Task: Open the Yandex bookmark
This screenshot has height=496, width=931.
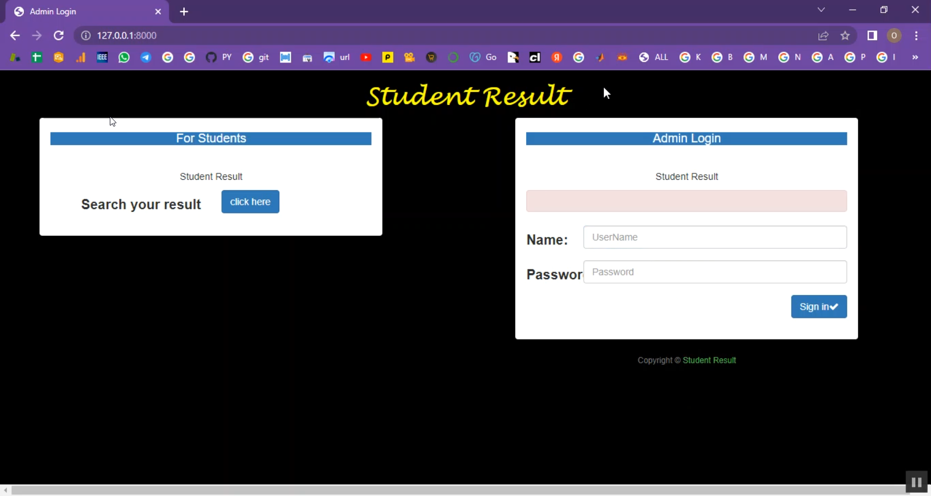Action: tap(557, 58)
